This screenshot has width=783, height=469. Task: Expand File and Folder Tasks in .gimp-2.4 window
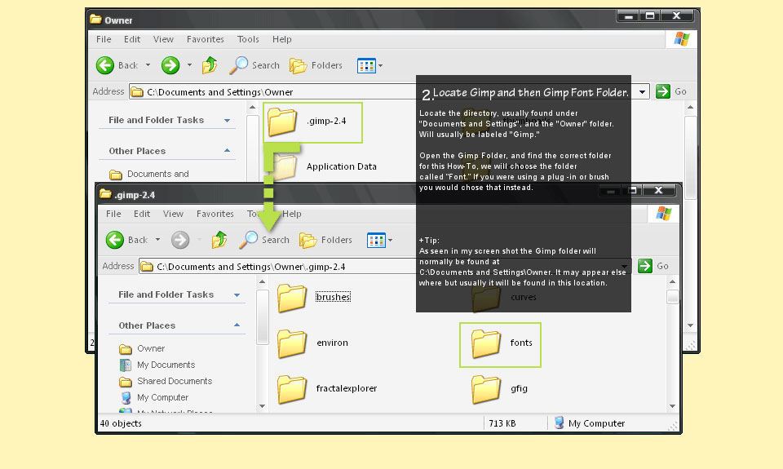click(x=237, y=295)
